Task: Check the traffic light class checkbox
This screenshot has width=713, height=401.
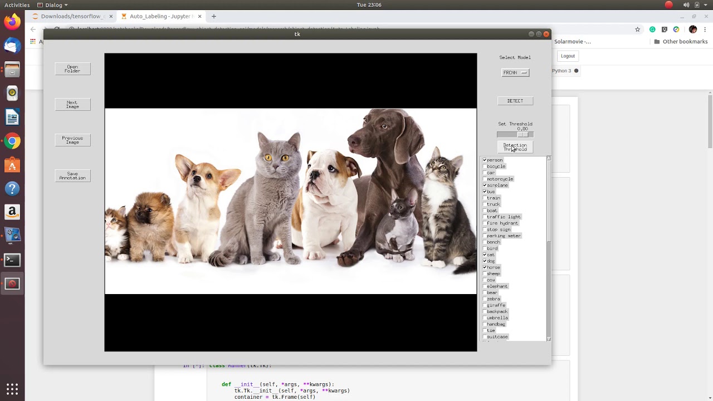Action: [485, 217]
